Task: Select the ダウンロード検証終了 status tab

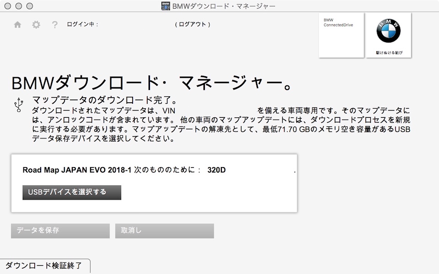Action: [x=45, y=266]
